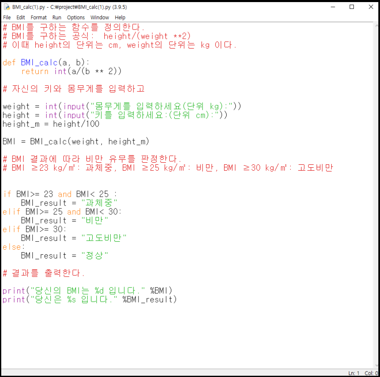
Task: Click the weight = int(input(...)) line
Action: pos(122,106)
